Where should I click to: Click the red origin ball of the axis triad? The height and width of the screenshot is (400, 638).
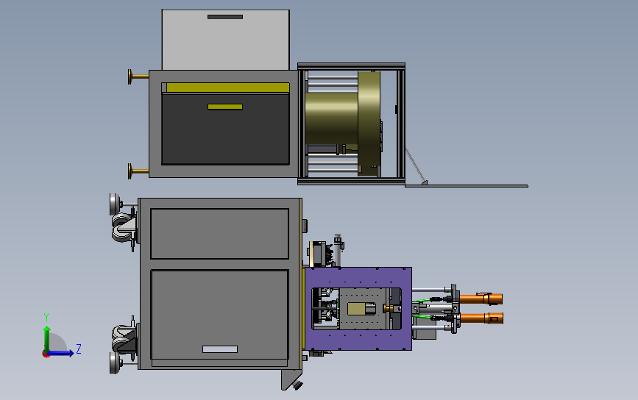coord(46,354)
